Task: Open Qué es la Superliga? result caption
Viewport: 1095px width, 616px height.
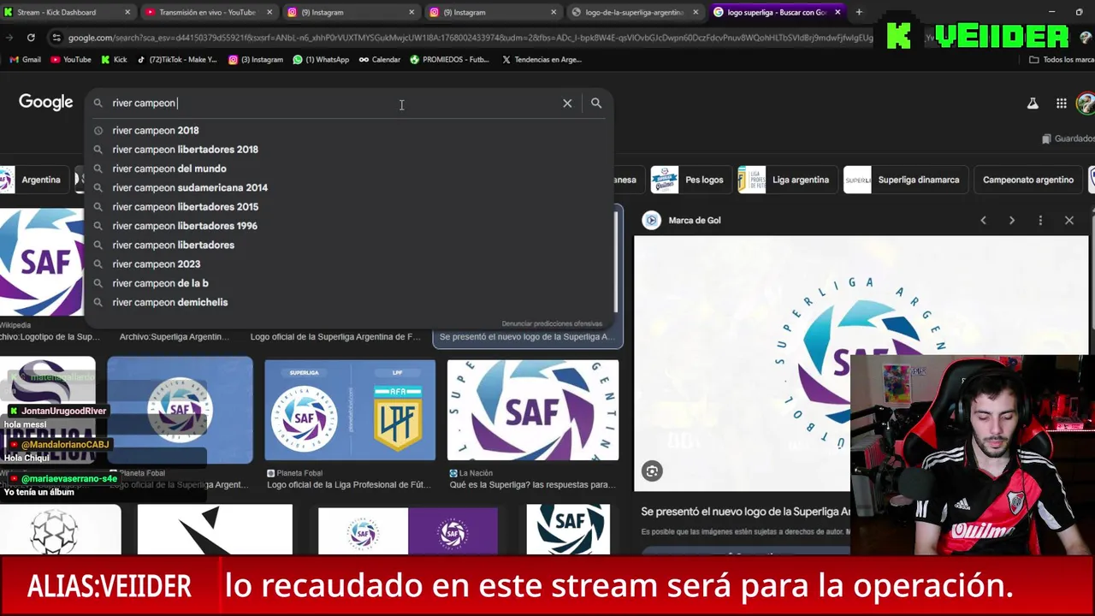Action: point(532,484)
